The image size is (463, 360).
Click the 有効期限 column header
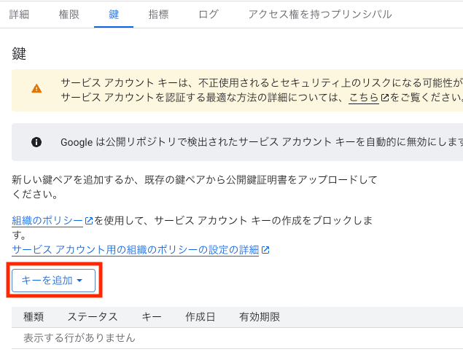260,317
